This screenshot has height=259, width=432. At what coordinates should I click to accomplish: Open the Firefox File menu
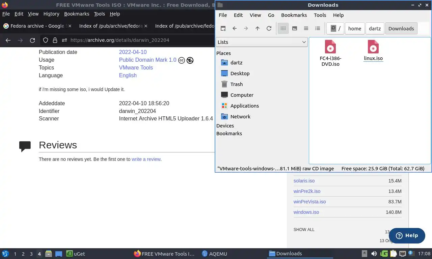(x=6, y=14)
